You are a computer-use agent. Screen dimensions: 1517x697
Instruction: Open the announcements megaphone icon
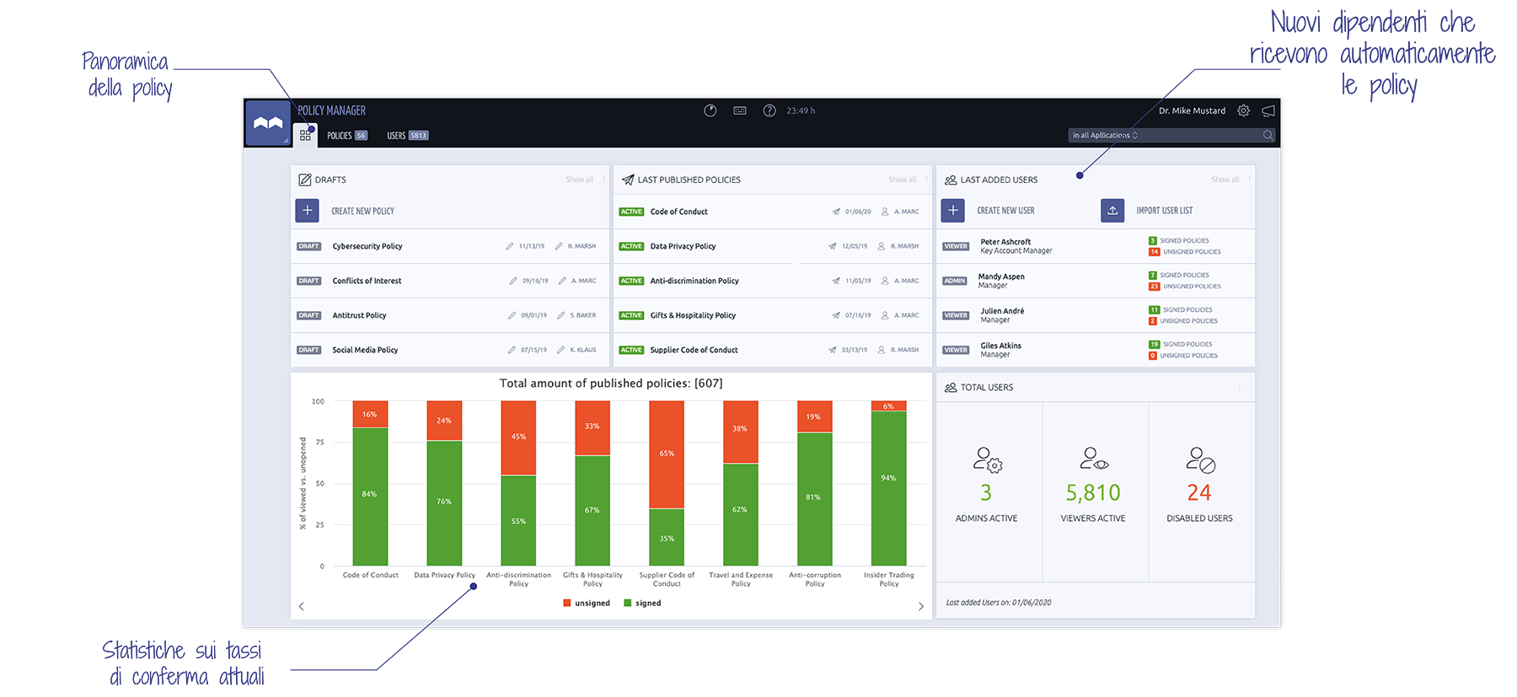coord(1268,110)
